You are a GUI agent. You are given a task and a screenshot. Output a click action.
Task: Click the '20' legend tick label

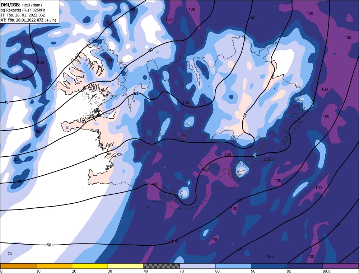point(74,271)
